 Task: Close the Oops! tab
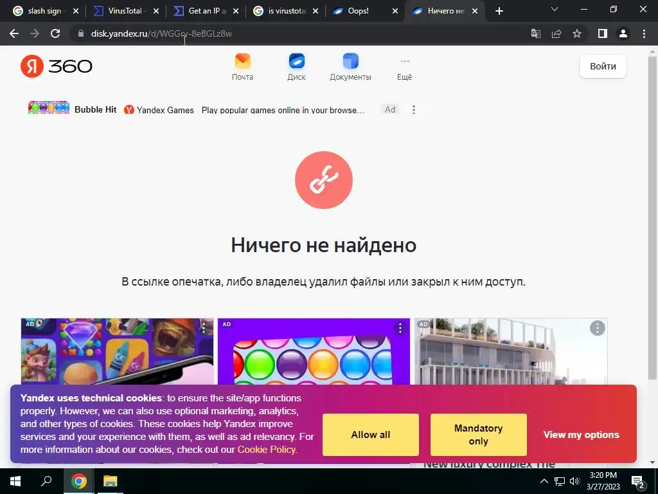pos(395,12)
